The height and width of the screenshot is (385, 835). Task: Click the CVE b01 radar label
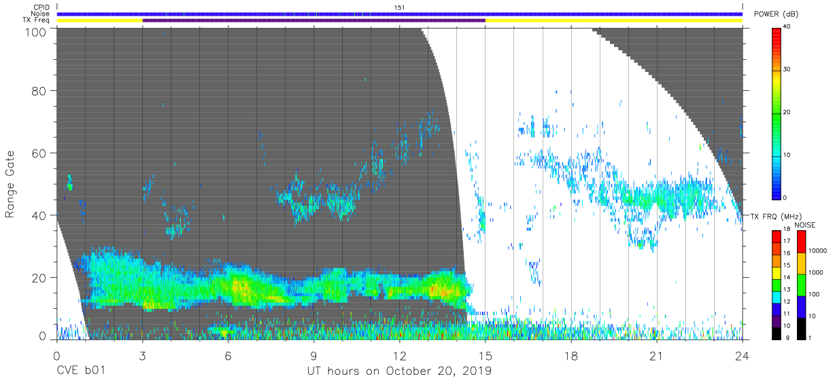pyautogui.click(x=81, y=371)
